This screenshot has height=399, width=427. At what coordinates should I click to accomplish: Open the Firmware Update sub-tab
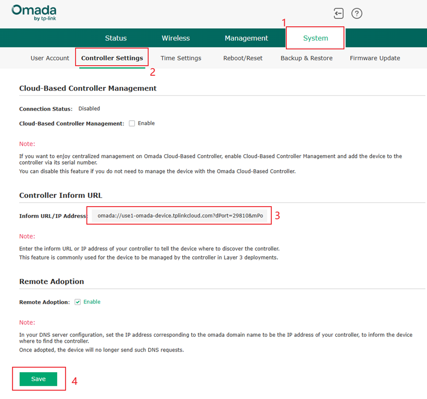[x=375, y=58]
